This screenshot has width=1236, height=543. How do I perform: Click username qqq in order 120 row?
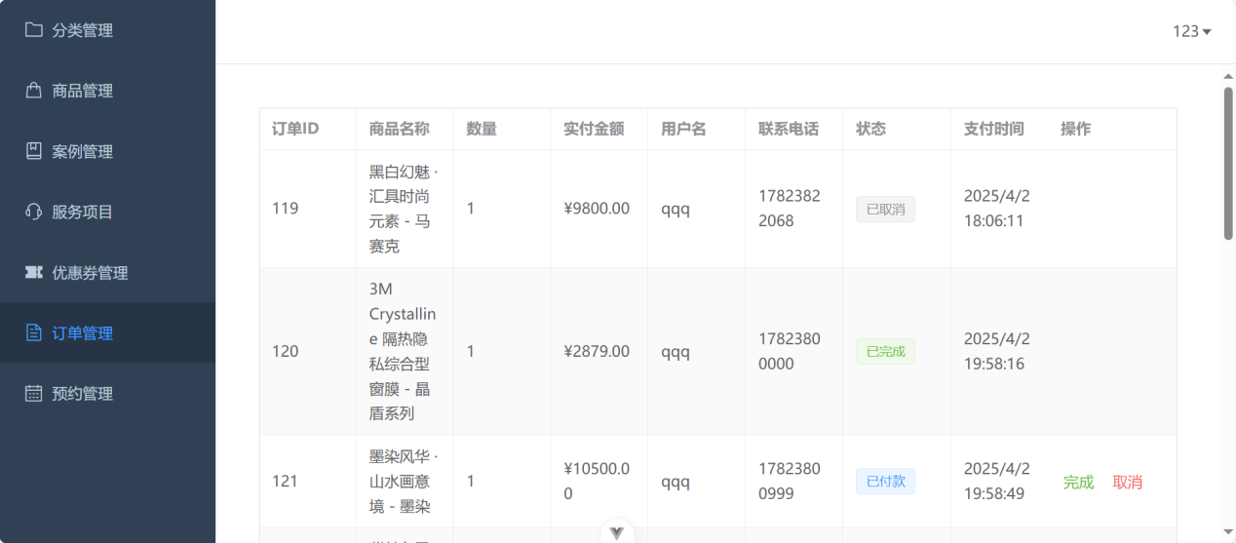pyautogui.click(x=676, y=352)
